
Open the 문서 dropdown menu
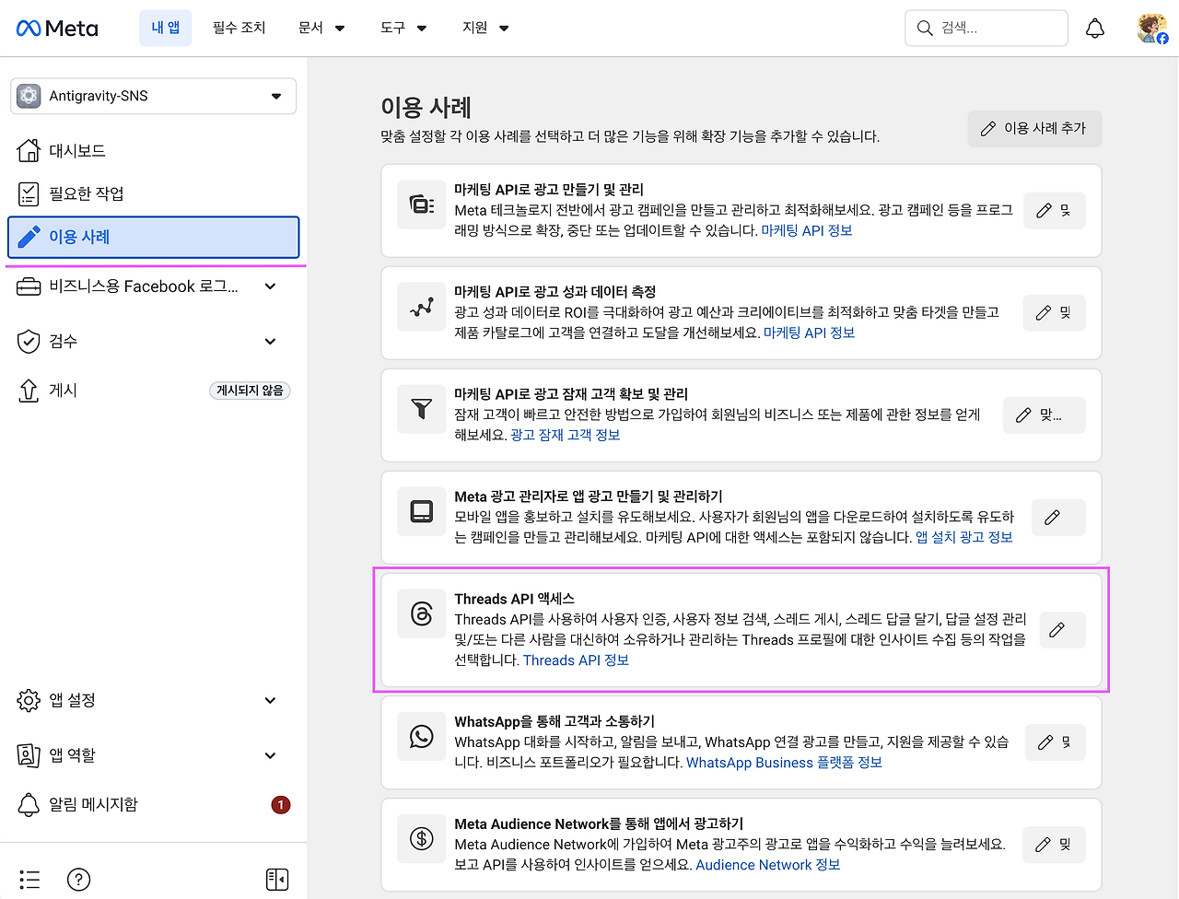tap(321, 29)
